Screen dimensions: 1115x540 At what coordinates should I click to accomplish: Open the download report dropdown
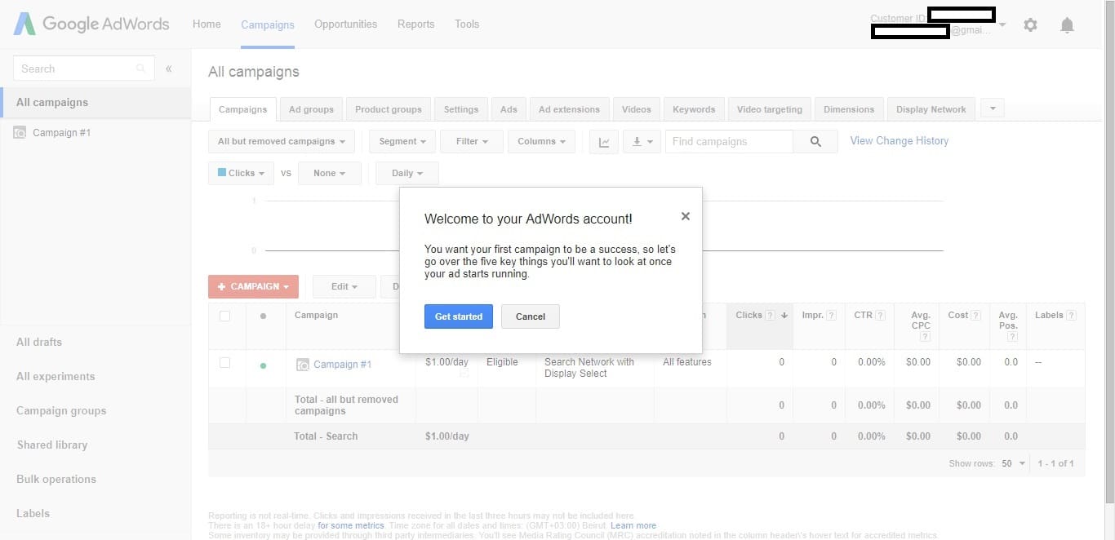642,142
